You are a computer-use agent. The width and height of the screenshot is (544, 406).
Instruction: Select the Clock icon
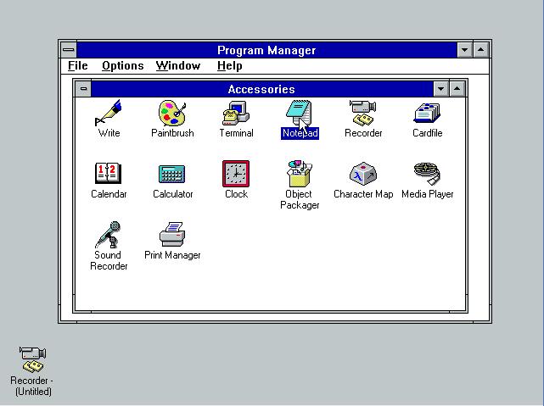tap(236, 174)
